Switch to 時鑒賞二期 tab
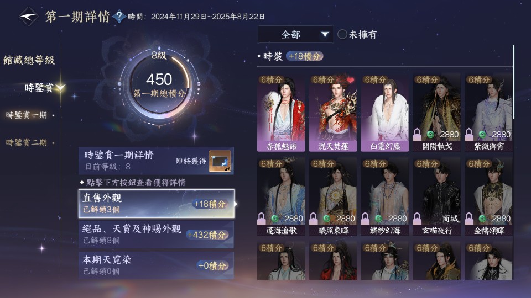The height and width of the screenshot is (298, 531). click(x=27, y=142)
